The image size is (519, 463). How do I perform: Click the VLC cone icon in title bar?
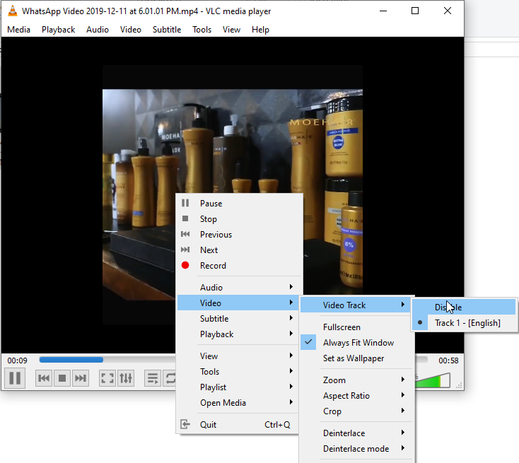13,11
